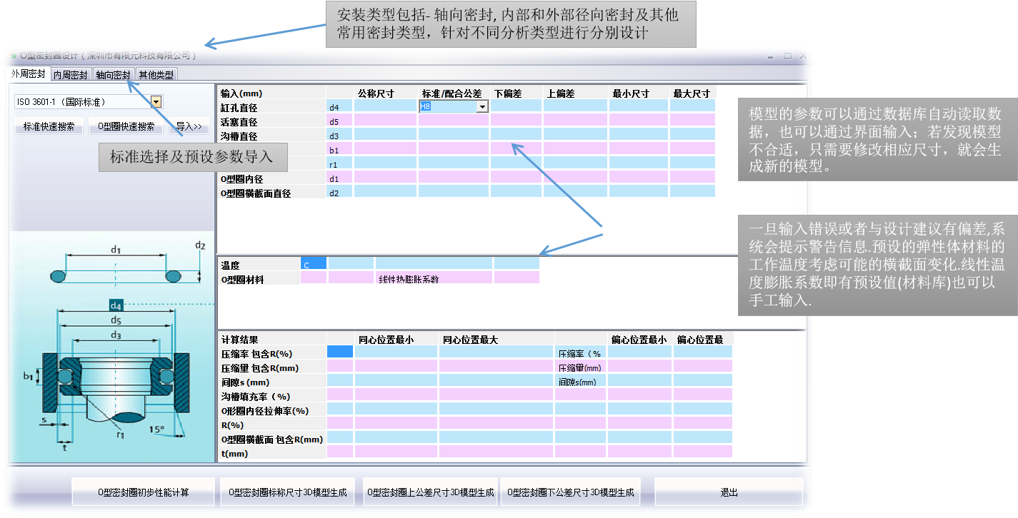Run O型密封圈初步性能计算
Image resolution: width=1018 pixels, height=518 pixels.
point(143,492)
